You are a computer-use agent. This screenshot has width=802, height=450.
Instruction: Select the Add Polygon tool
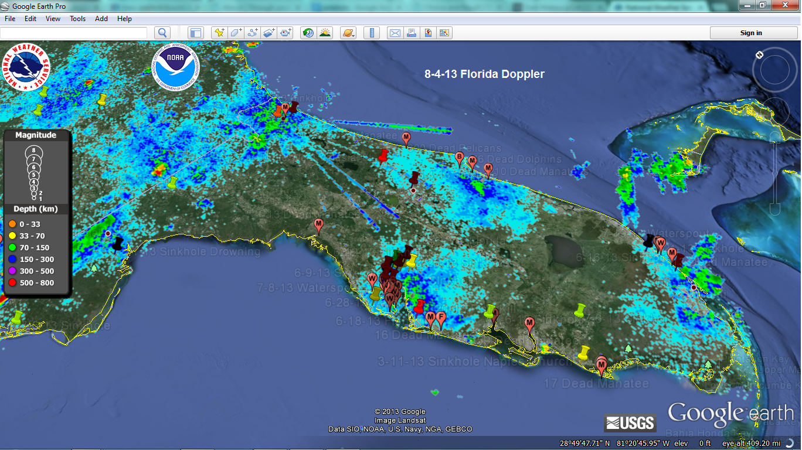(x=236, y=33)
